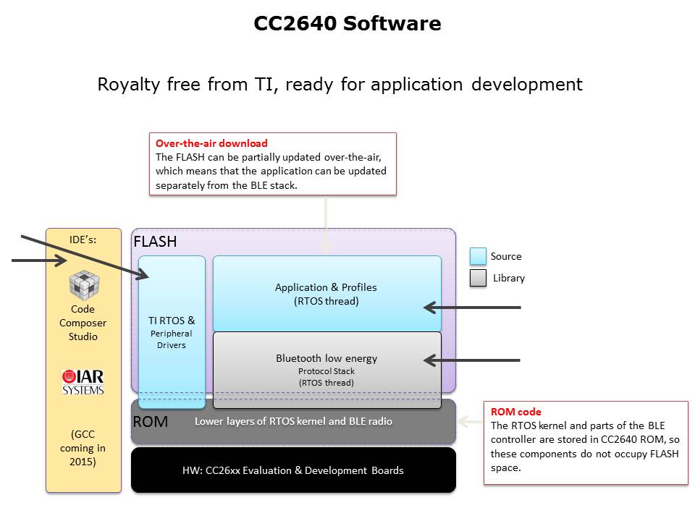This screenshot has width=695, height=521.
Task: Click the CC2640 Software slide title
Action: [347, 24]
